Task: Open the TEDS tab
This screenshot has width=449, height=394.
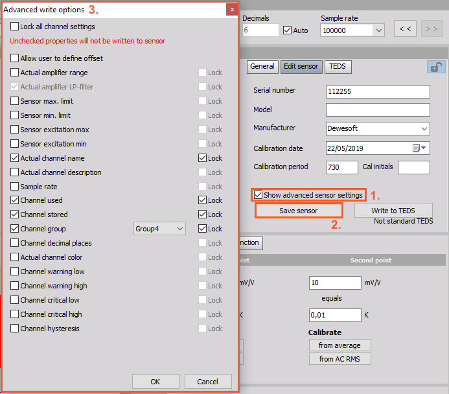Action: (338, 67)
